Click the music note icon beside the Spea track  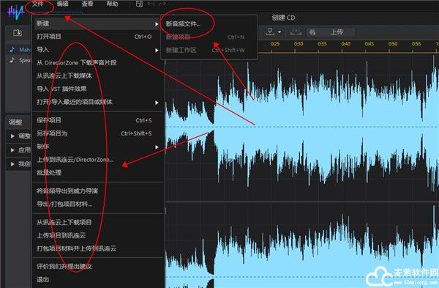click(12, 60)
